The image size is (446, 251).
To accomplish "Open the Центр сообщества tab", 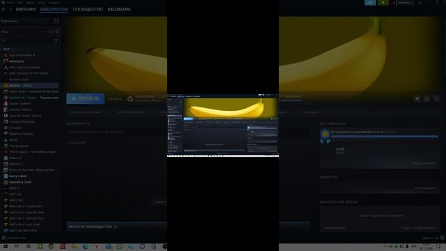I will [x=130, y=112].
